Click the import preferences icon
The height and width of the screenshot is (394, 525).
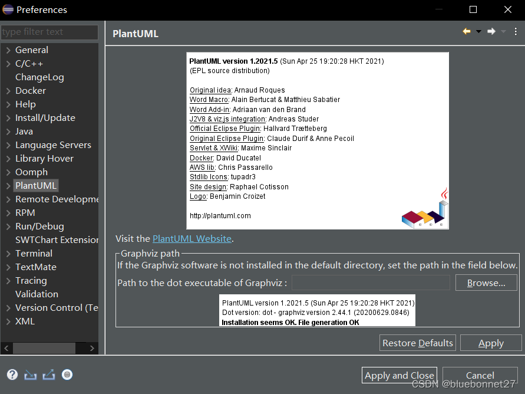tap(30, 375)
